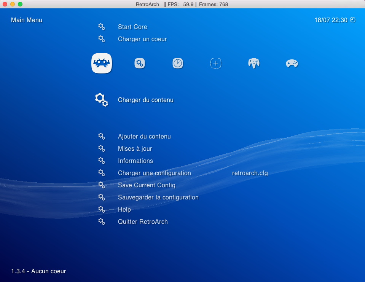Click gear icon beside Charger une configuration
The height and width of the screenshot is (282, 365).
click(x=102, y=173)
